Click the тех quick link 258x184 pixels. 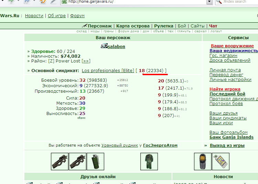[171, 31]
